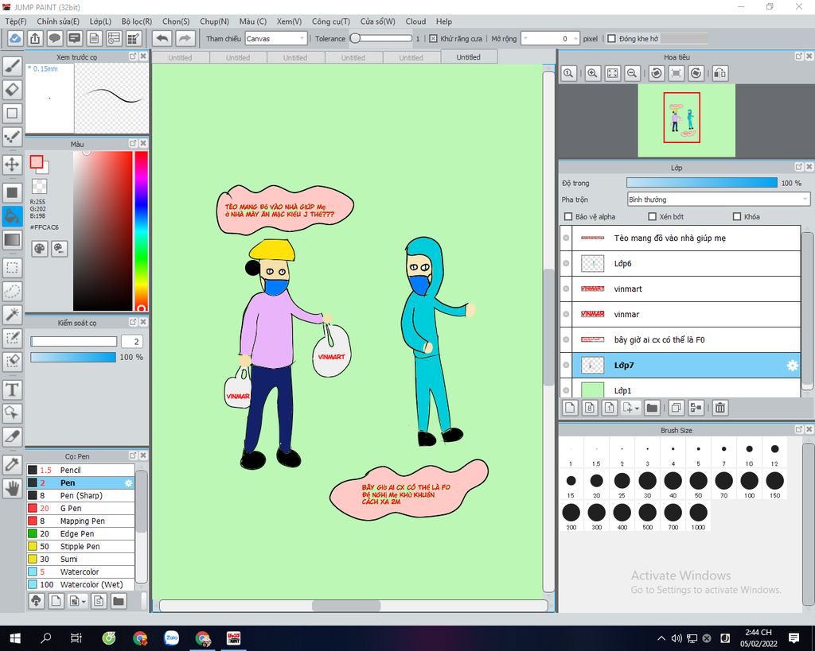This screenshot has width=815, height=651.
Task: Select the Watercolor brush
Action: (x=80, y=572)
